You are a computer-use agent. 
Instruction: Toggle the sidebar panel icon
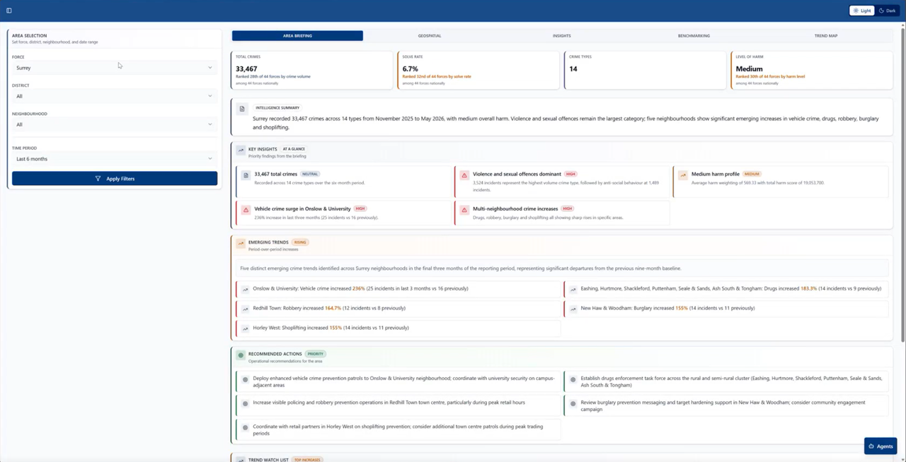(9, 11)
